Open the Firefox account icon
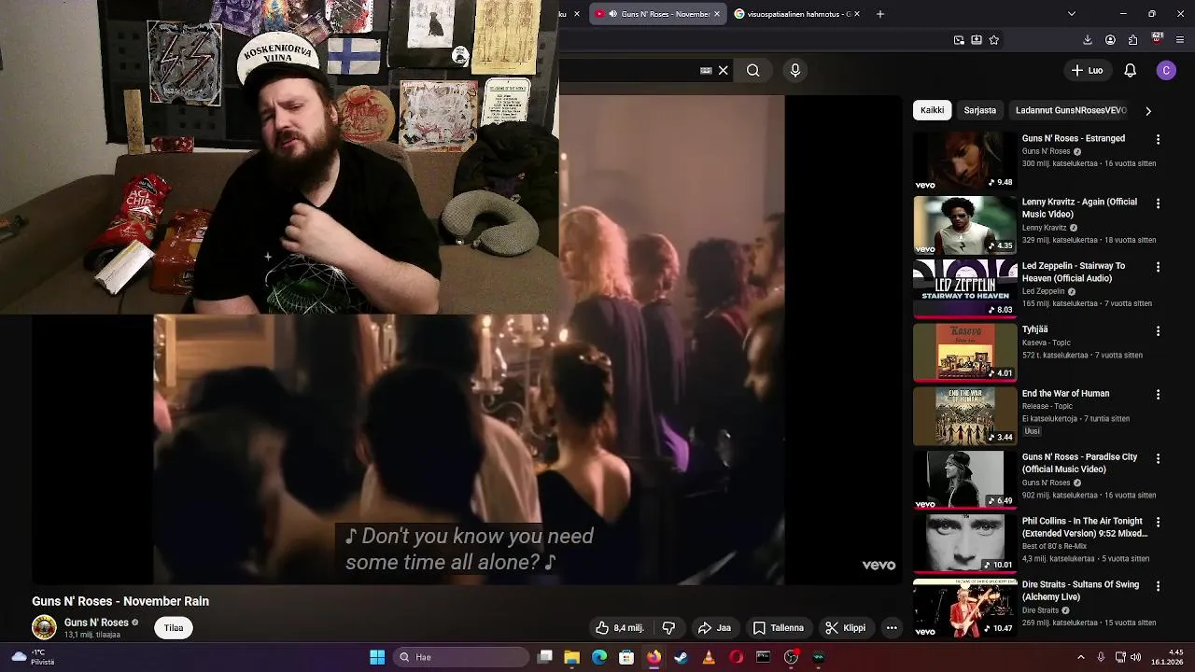The width and height of the screenshot is (1195, 672). [1110, 40]
